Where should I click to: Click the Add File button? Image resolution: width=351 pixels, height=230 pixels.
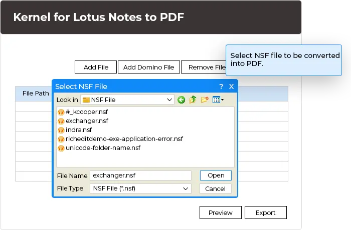(96, 67)
